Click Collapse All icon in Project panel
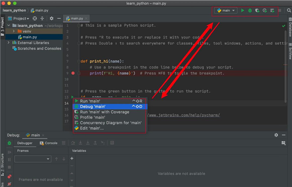This screenshot has width=292, height=187. click(x=42, y=19)
